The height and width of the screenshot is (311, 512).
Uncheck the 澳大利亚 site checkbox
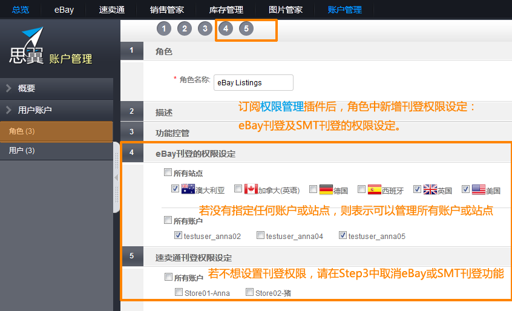click(x=175, y=189)
